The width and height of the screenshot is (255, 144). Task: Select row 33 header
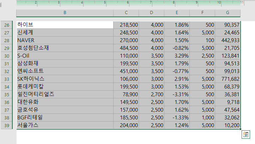coord(6,79)
